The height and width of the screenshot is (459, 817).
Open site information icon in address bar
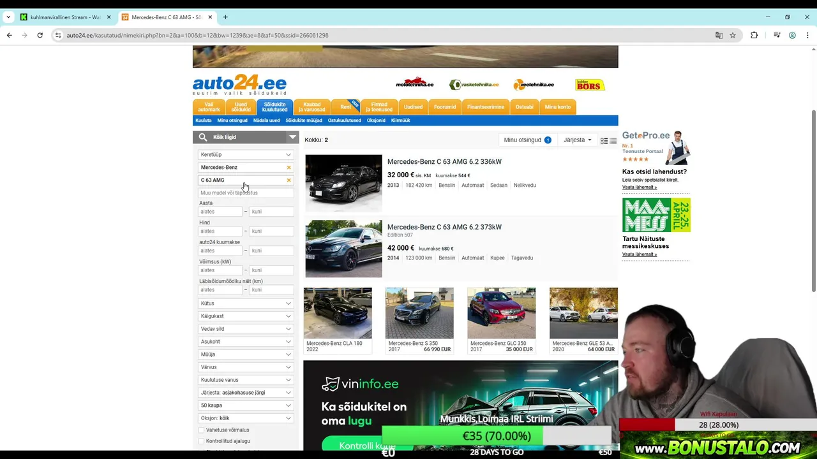coord(58,35)
